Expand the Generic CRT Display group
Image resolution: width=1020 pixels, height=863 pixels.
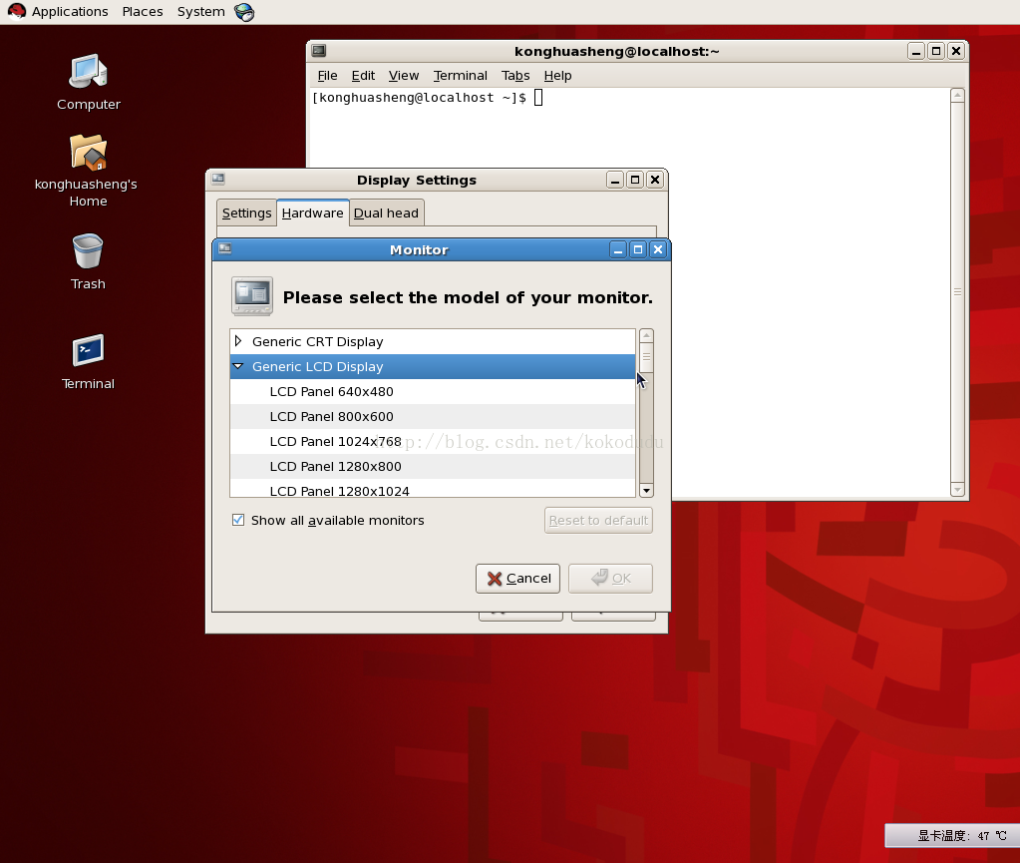point(238,341)
